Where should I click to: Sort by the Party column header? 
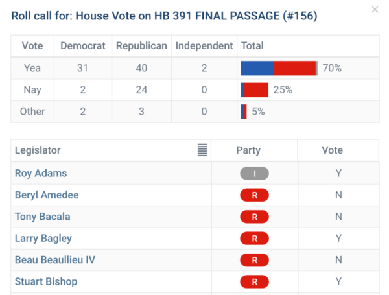click(248, 150)
